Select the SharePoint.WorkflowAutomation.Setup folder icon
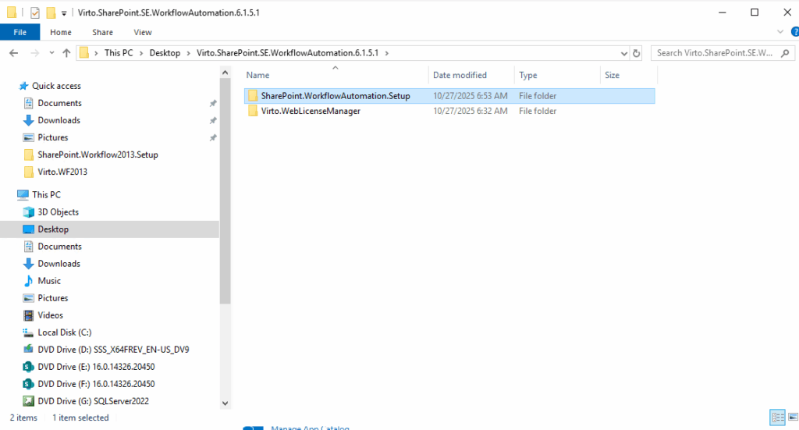Image resolution: width=799 pixels, height=430 pixels. coord(253,96)
